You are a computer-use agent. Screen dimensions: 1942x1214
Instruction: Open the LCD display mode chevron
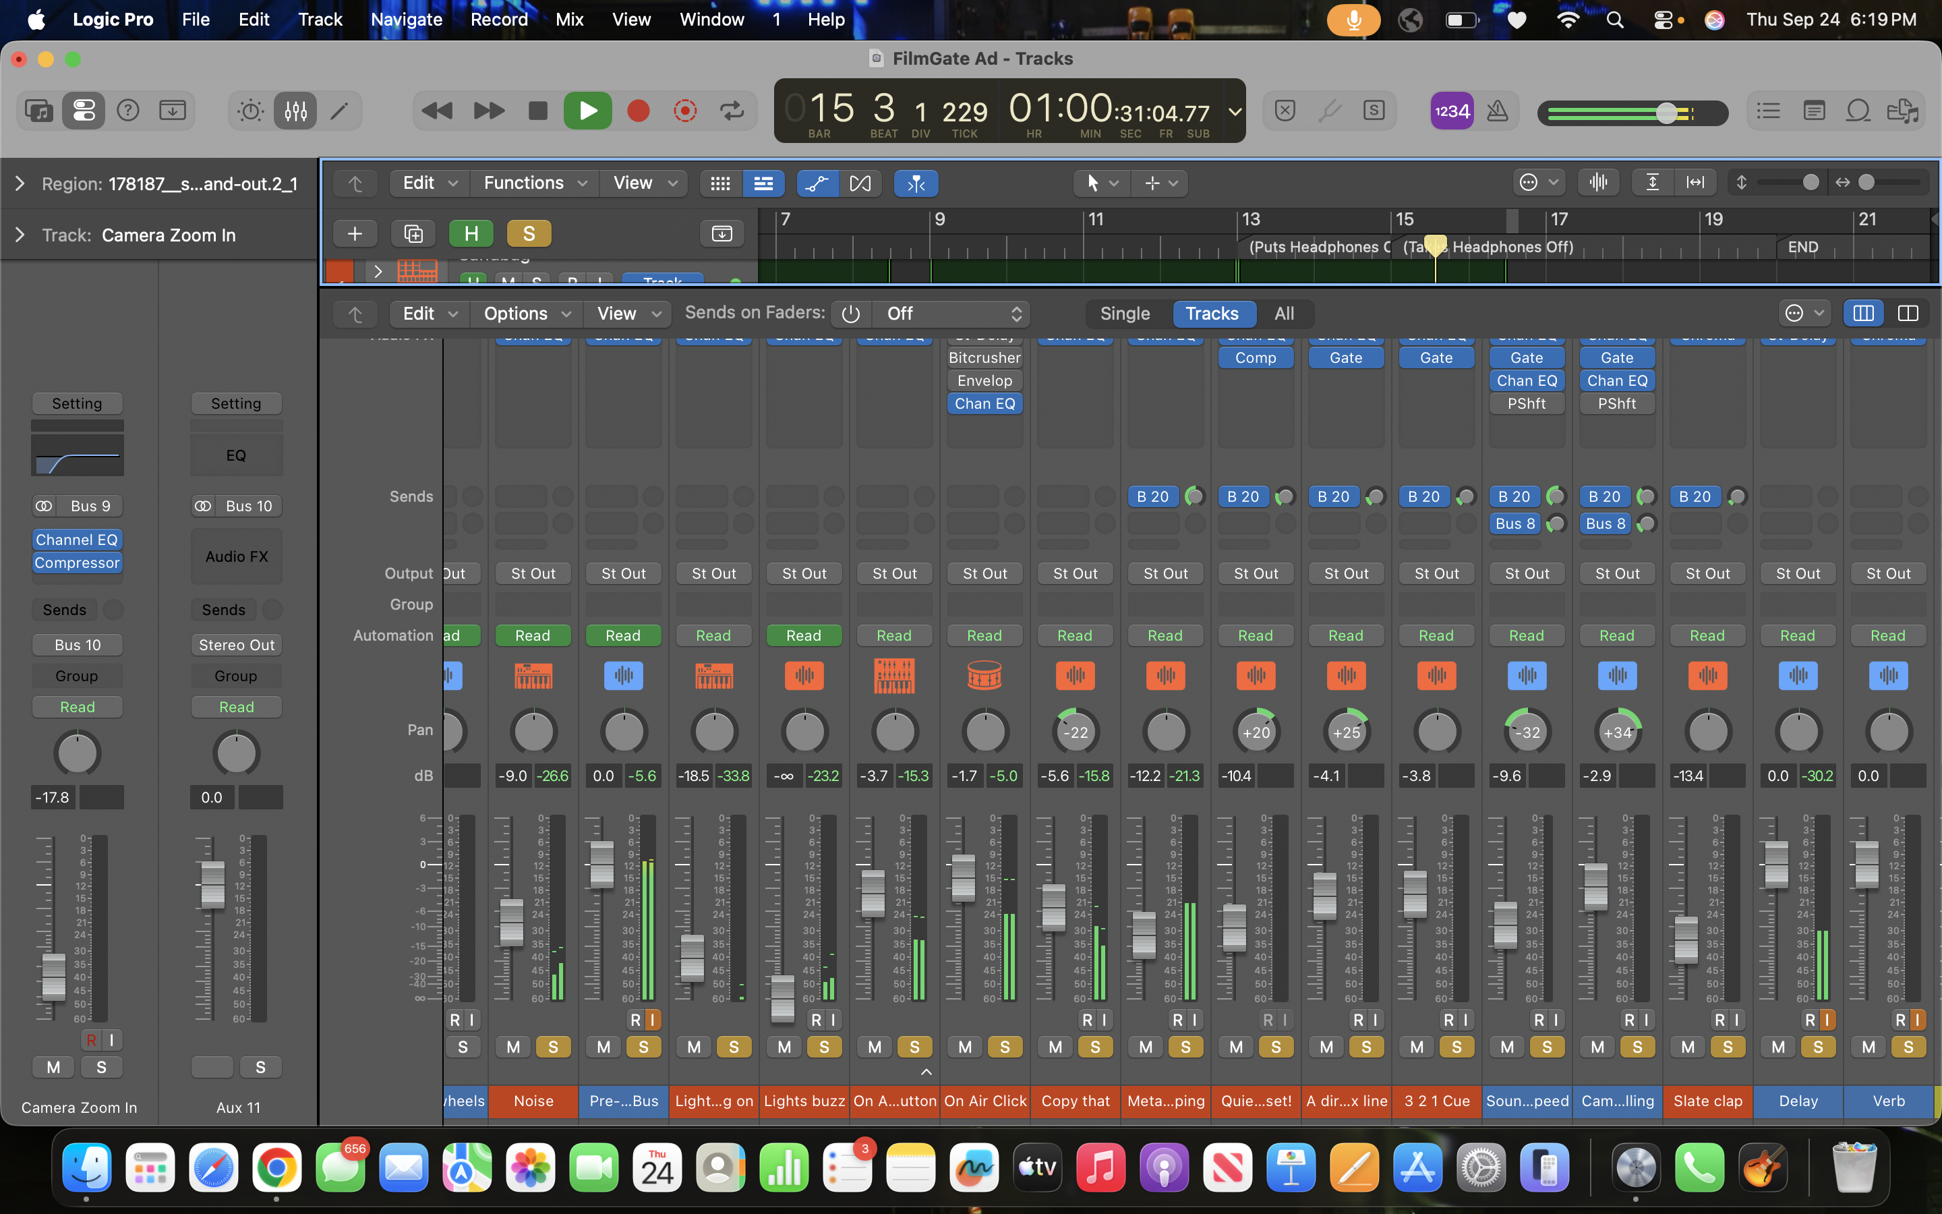coord(1235,111)
